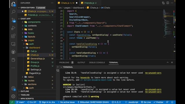Open Page404.js in the file tree
The image size is (185, 104).
(37, 73)
